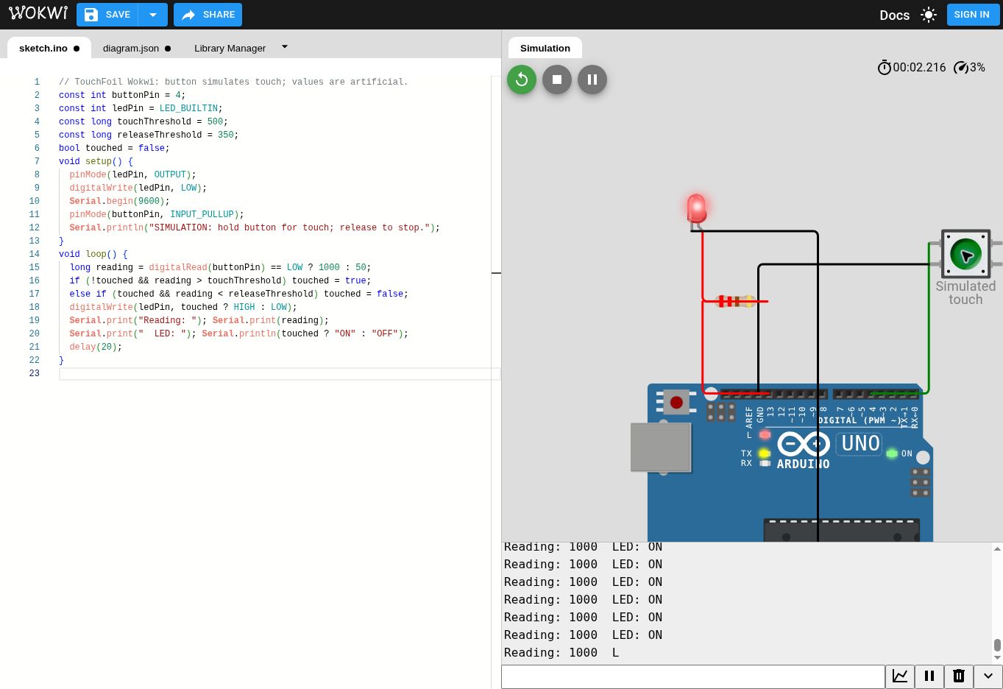Toggle the light/dark theme sun icon

[x=929, y=15]
